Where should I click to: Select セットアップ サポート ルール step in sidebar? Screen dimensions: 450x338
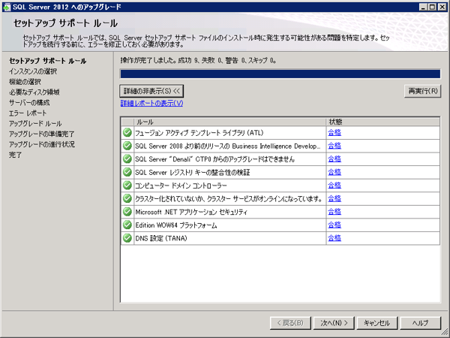coord(48,61)
